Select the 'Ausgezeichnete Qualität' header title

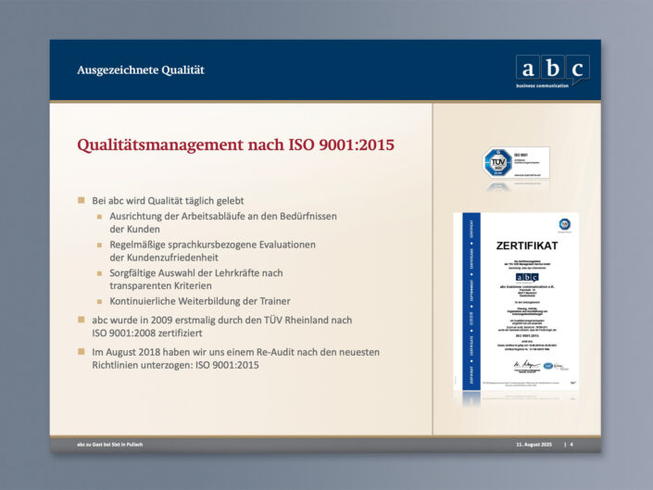(141, 70)
